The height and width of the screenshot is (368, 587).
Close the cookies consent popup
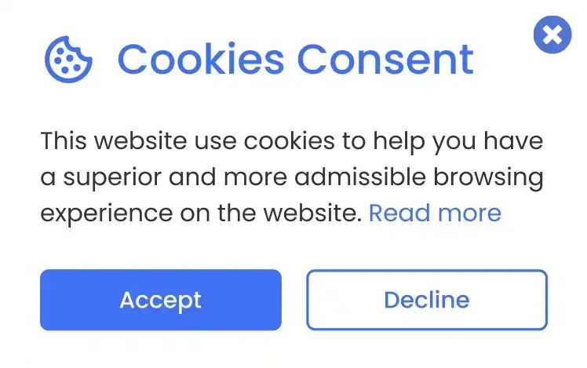click(x=552, y=35)
